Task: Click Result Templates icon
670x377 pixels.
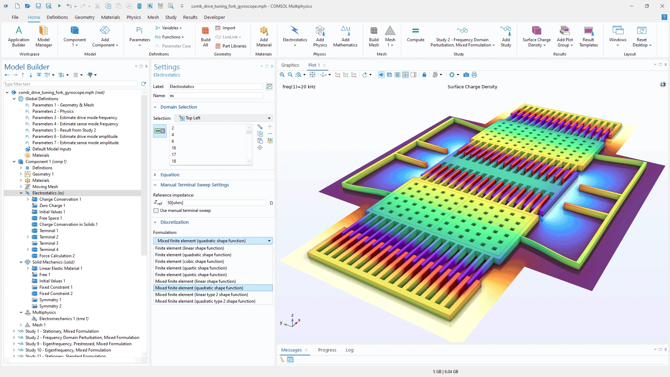Action: 588,36
